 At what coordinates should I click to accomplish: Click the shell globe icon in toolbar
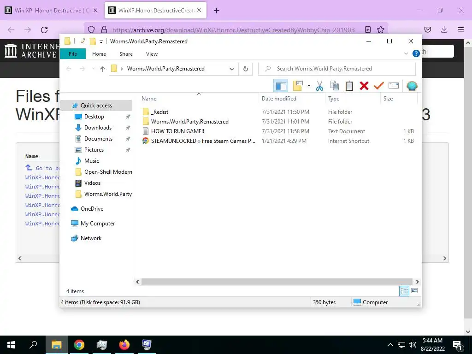[x=412, y=86]
